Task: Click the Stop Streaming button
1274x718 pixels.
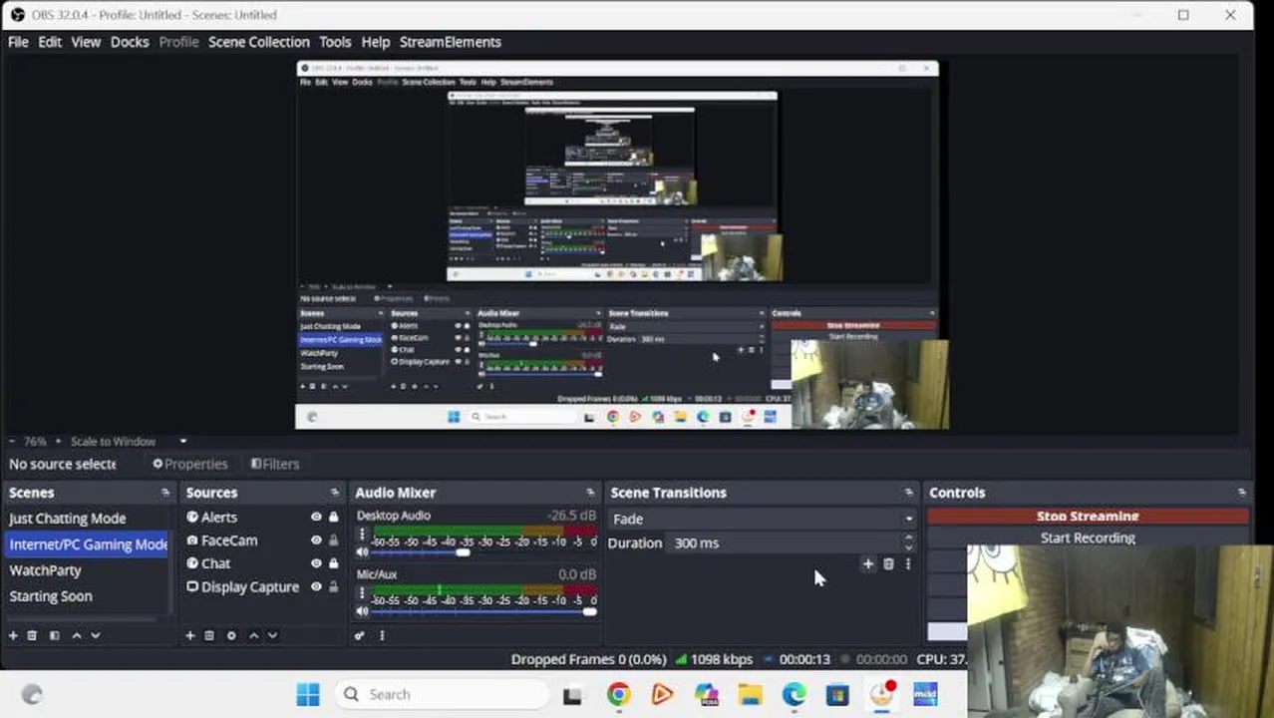Action: tap(1088, 516)
